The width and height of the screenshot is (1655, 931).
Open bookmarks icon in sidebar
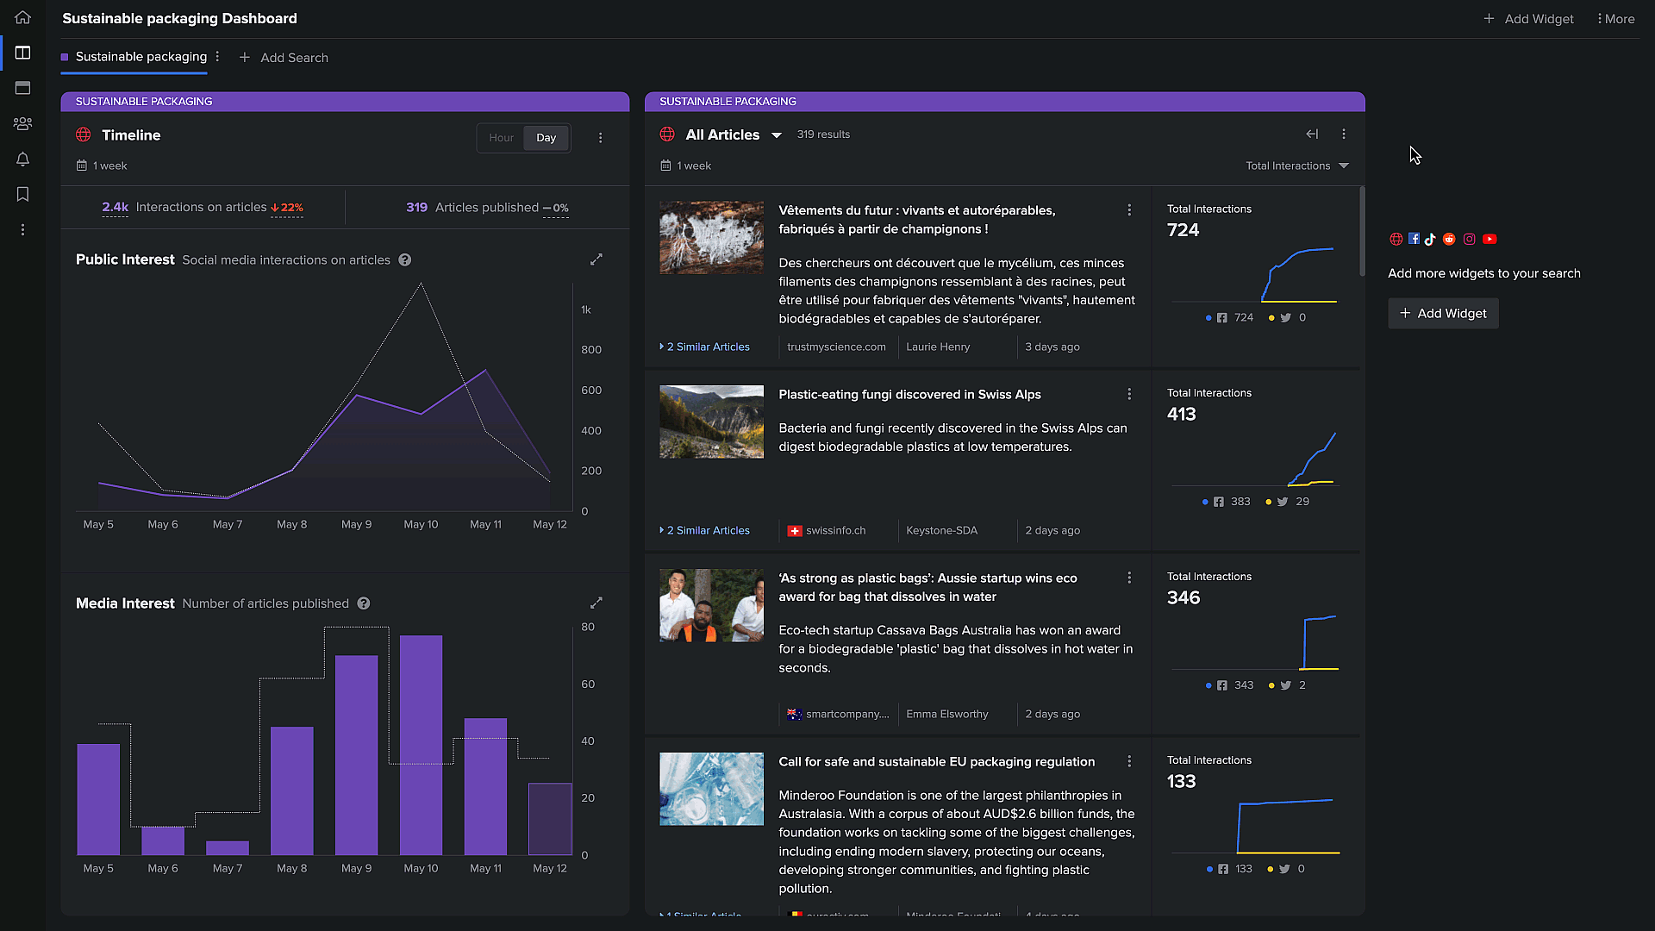[22, 194]
